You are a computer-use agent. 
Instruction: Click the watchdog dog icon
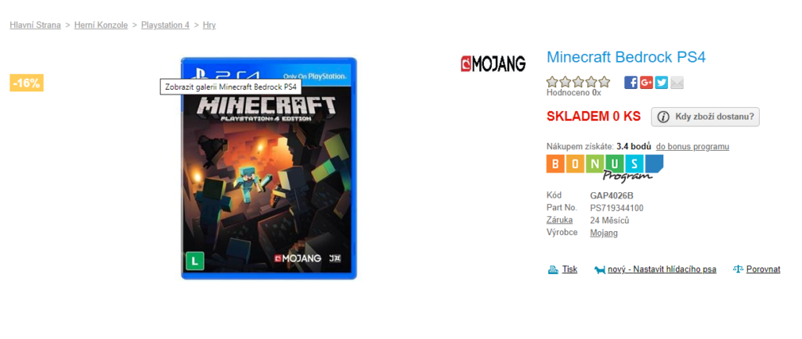pyautogui.click(x=599, y=269)
